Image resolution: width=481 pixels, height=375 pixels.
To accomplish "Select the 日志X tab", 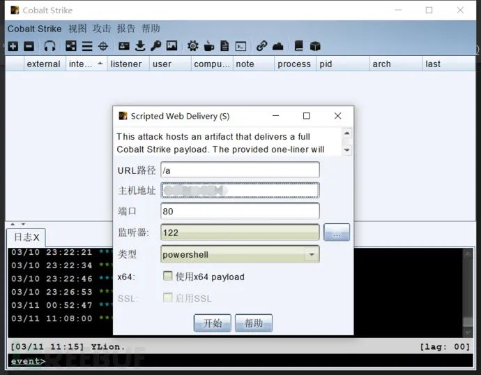I will 26,237.
